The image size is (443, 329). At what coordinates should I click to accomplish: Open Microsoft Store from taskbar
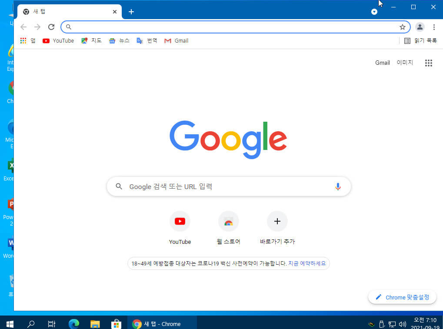[116, 324]
